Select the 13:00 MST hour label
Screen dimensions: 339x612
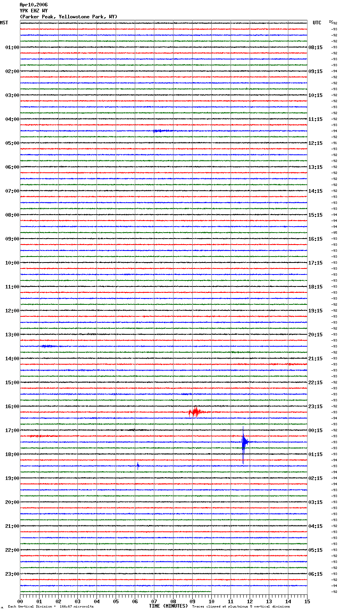tap(12, 335)
